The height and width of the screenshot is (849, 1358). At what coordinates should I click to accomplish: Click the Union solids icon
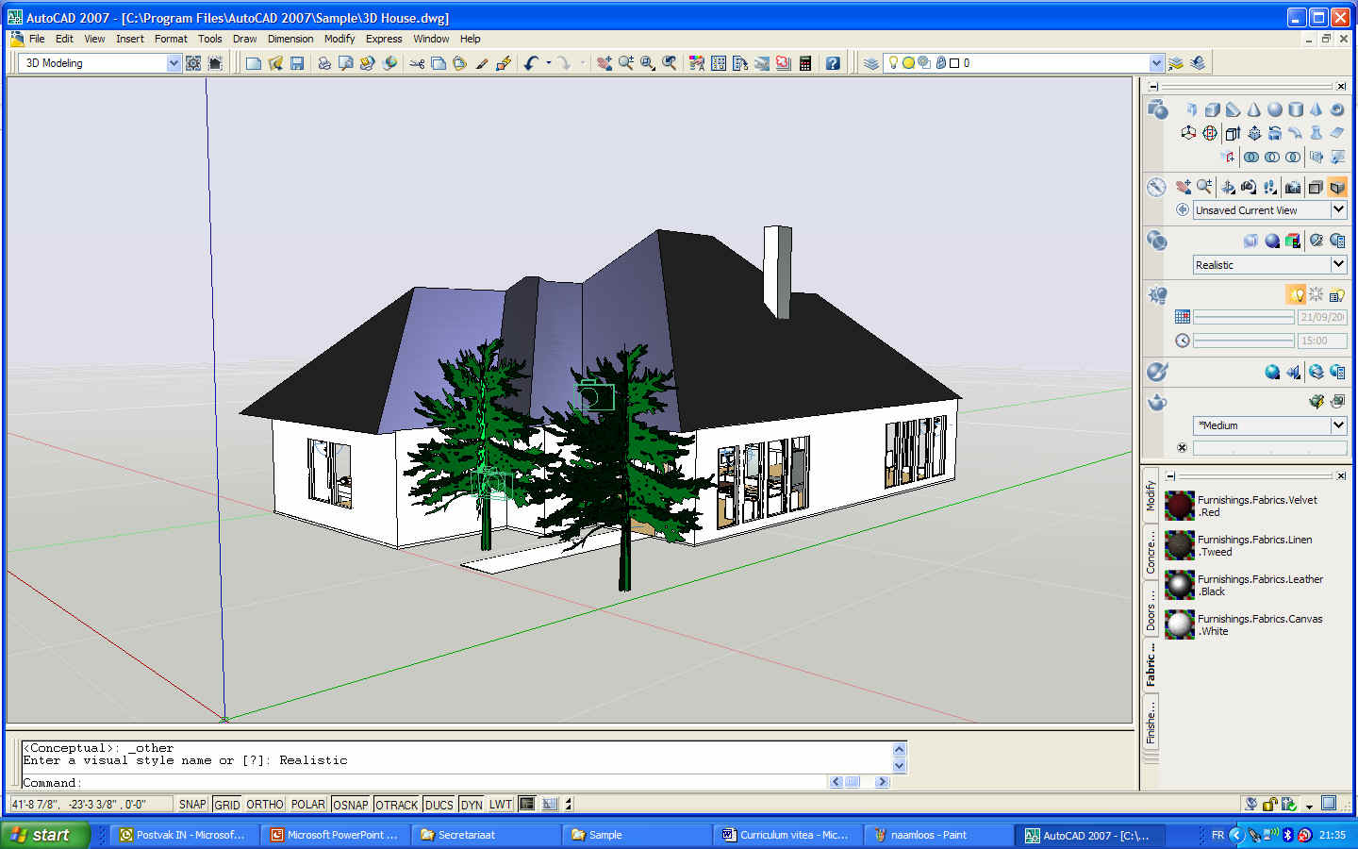(1251, 157)
